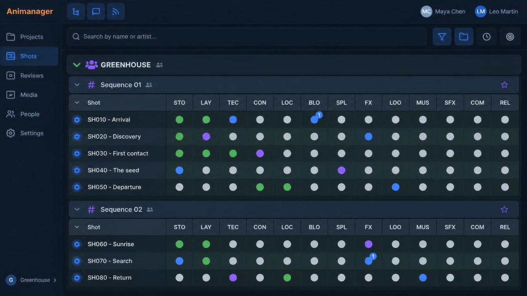Open the chat messages icon
Image resolution: width=527 pixels, height=296 pixels.
tap(96, 12)
